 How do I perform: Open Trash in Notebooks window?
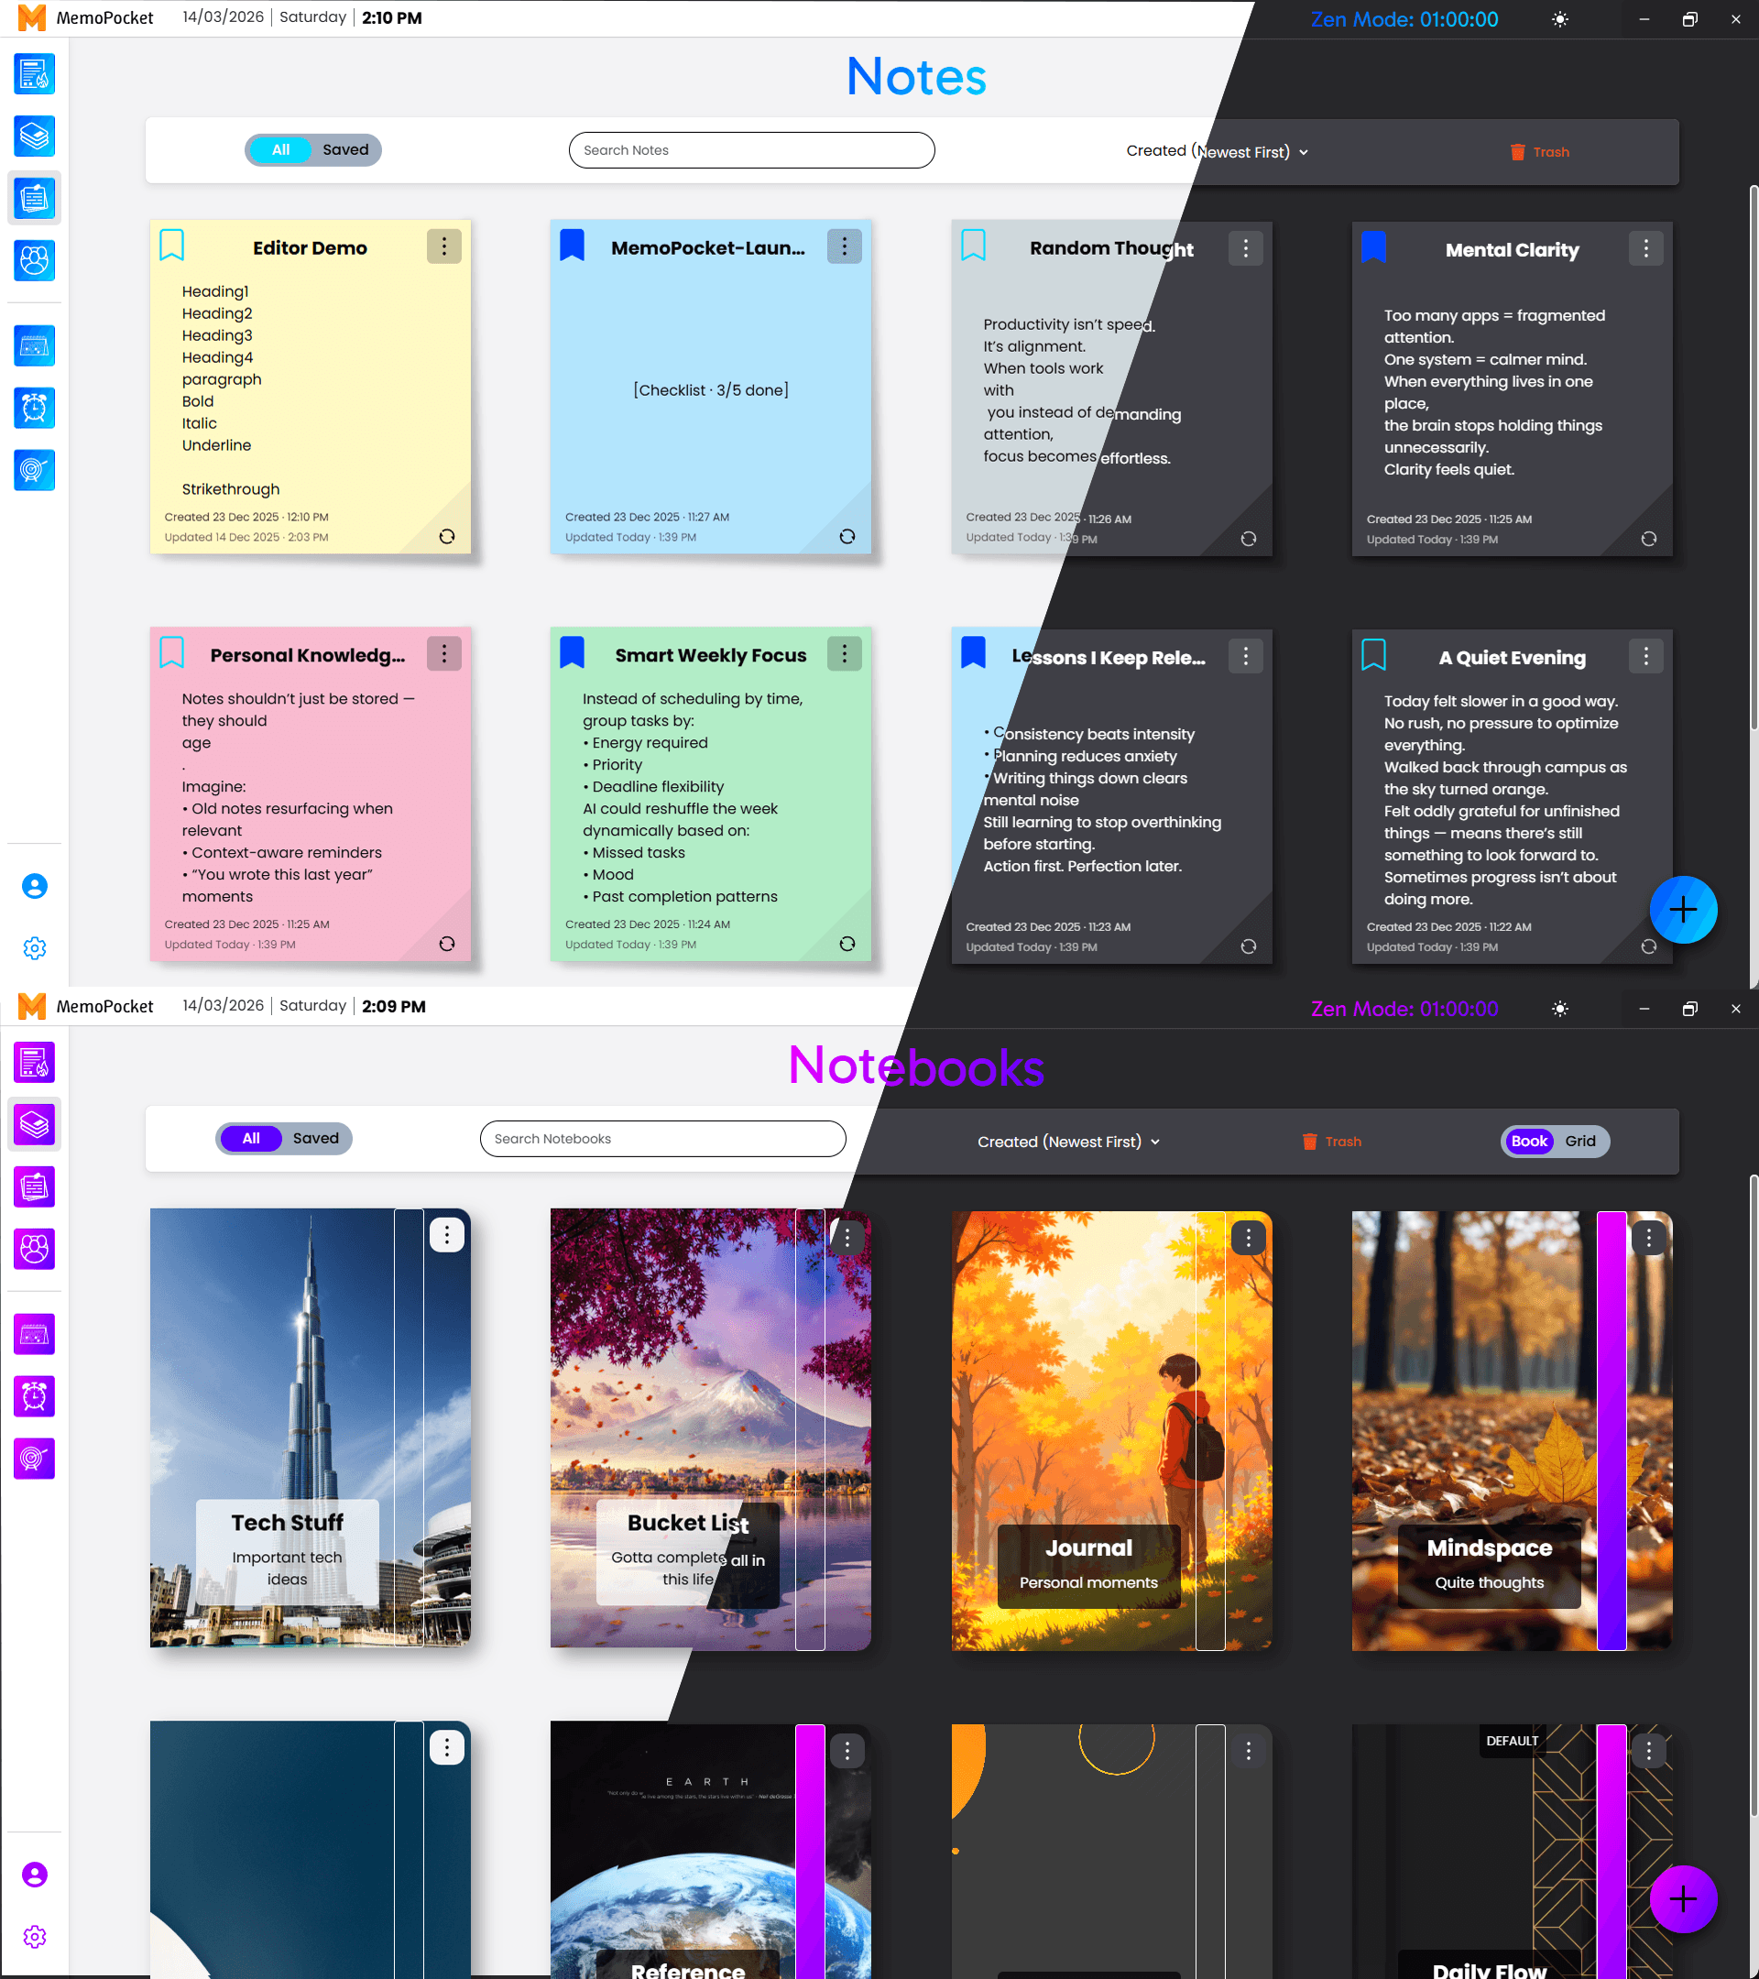coord(1331,1142)
